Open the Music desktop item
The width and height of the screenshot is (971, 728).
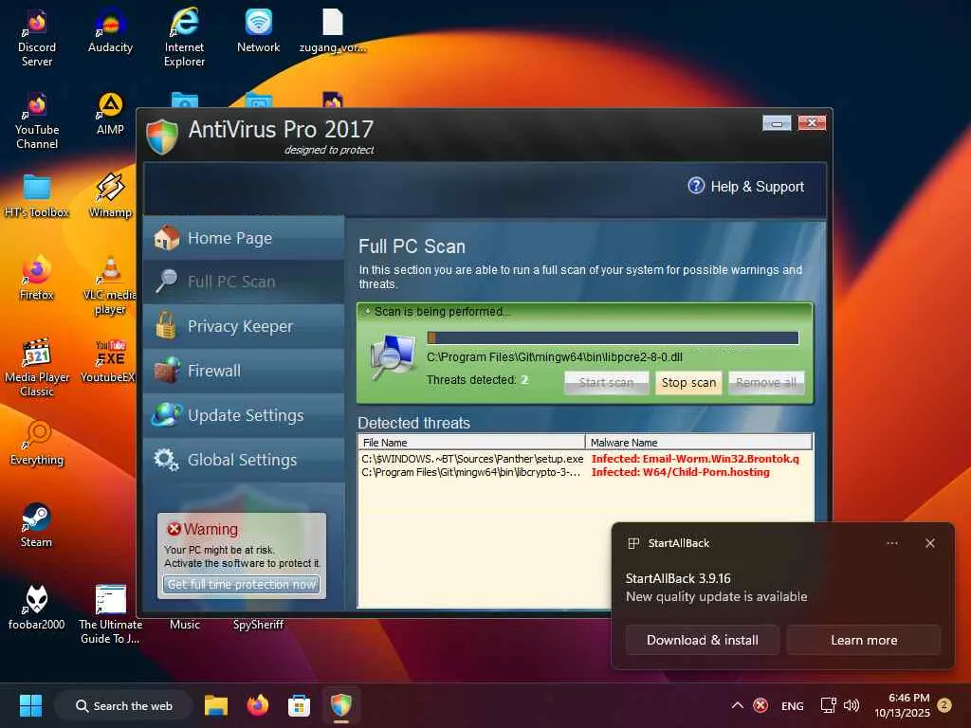(185, 625)
